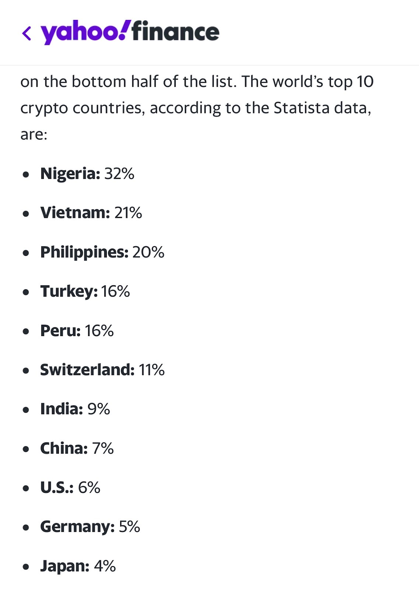Viewport: 419px width, 589px height.
Task: Select the India list entry label
Action: coord(62,409)
